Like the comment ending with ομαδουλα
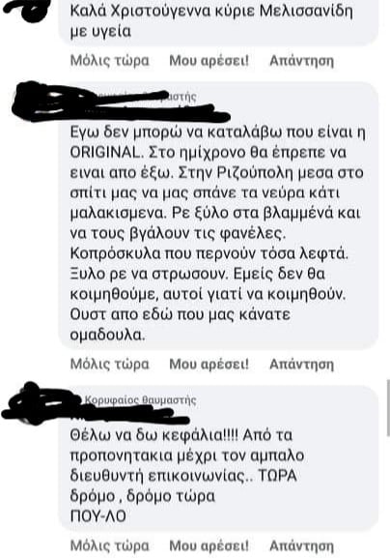The height and width of the screenshot is (558, 390). tap(209, 364)
